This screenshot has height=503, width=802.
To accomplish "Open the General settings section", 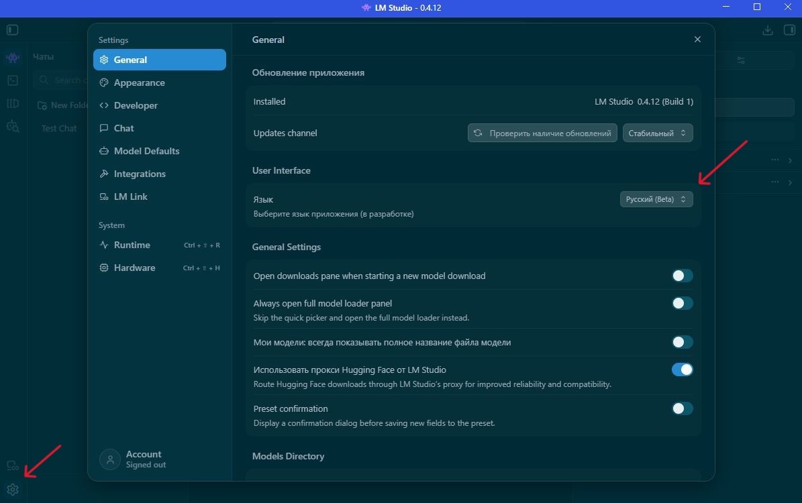I will (160, 60).
